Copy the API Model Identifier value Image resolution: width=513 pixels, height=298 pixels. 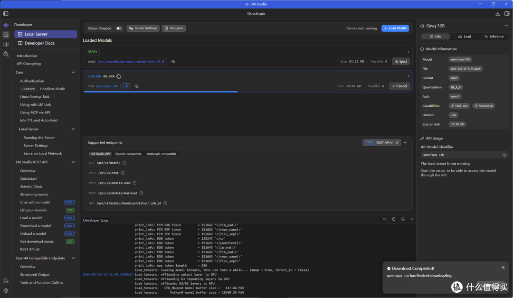504,155
